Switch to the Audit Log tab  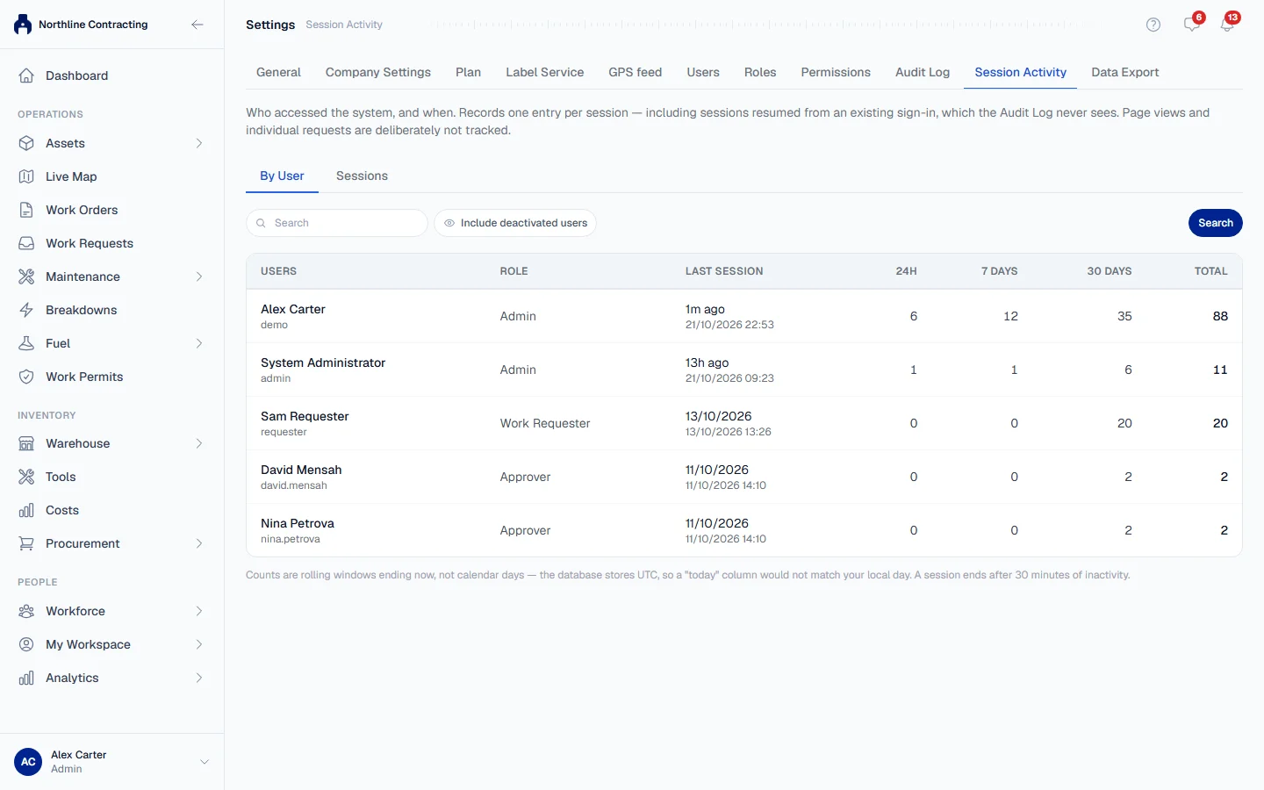coord(923,72)
